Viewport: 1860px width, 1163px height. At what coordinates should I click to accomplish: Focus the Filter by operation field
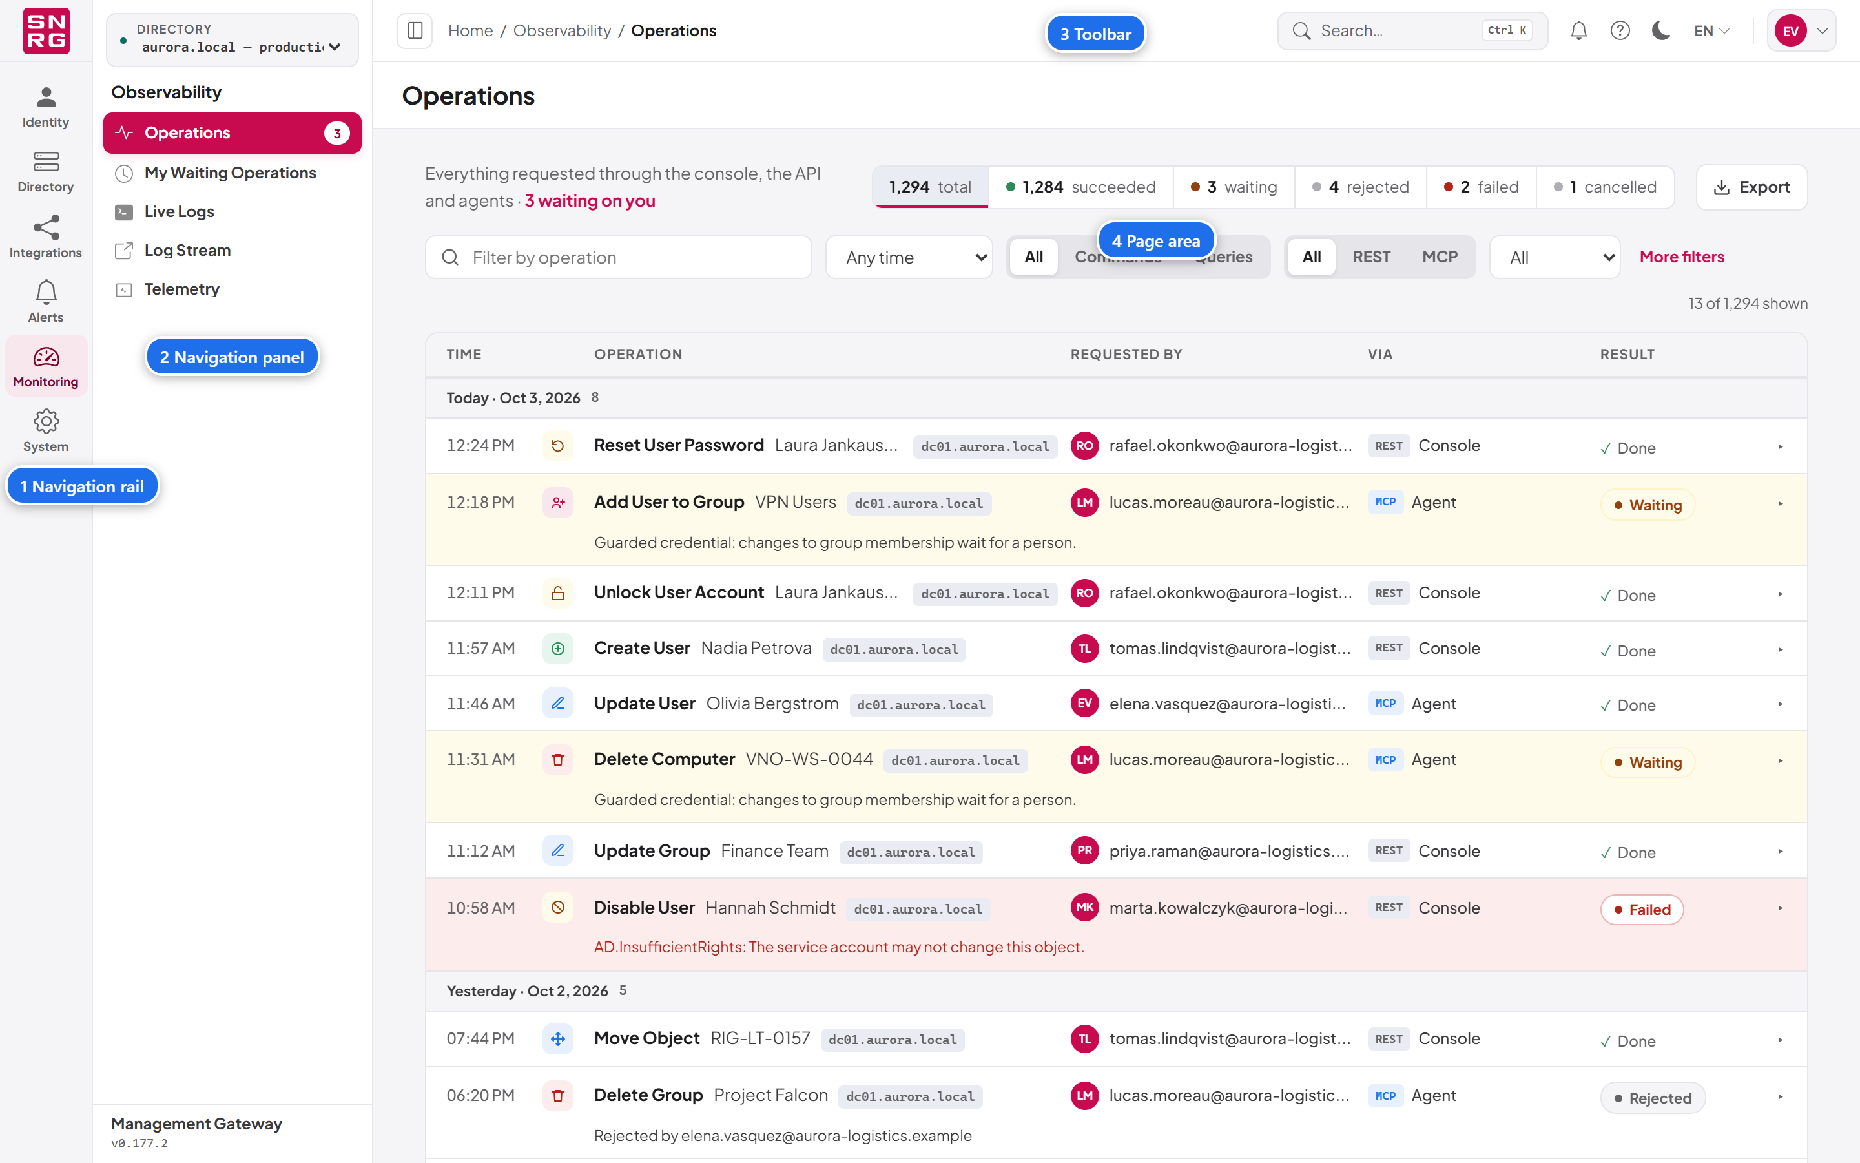coord(618,258)
